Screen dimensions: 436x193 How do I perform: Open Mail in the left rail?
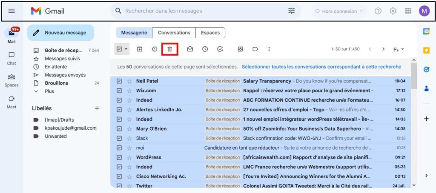tap(11, 36)
